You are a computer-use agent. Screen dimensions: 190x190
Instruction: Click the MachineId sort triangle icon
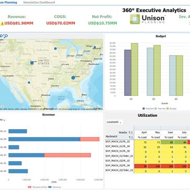coord(132,138)
